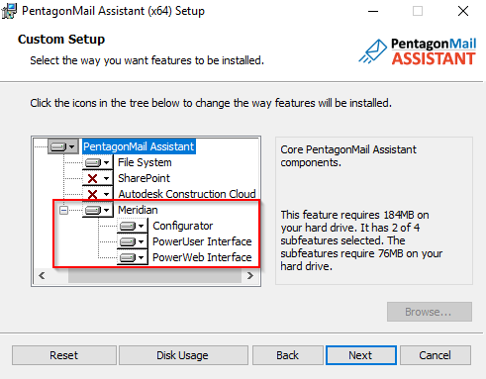This screenshot has height=379, width=486.
Task: Collapse the Meridian tree node
Action: (63, 210)
